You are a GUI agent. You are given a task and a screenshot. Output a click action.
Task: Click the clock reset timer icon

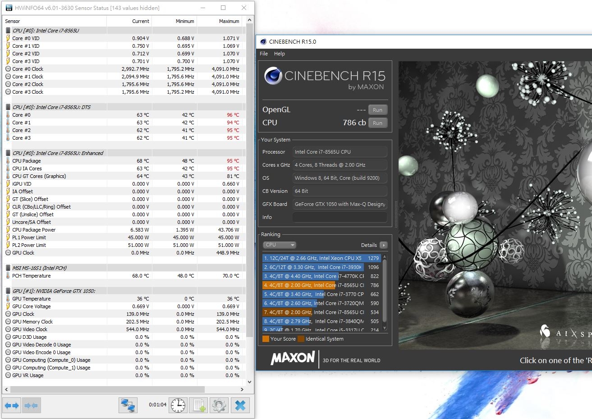point(178,405)
